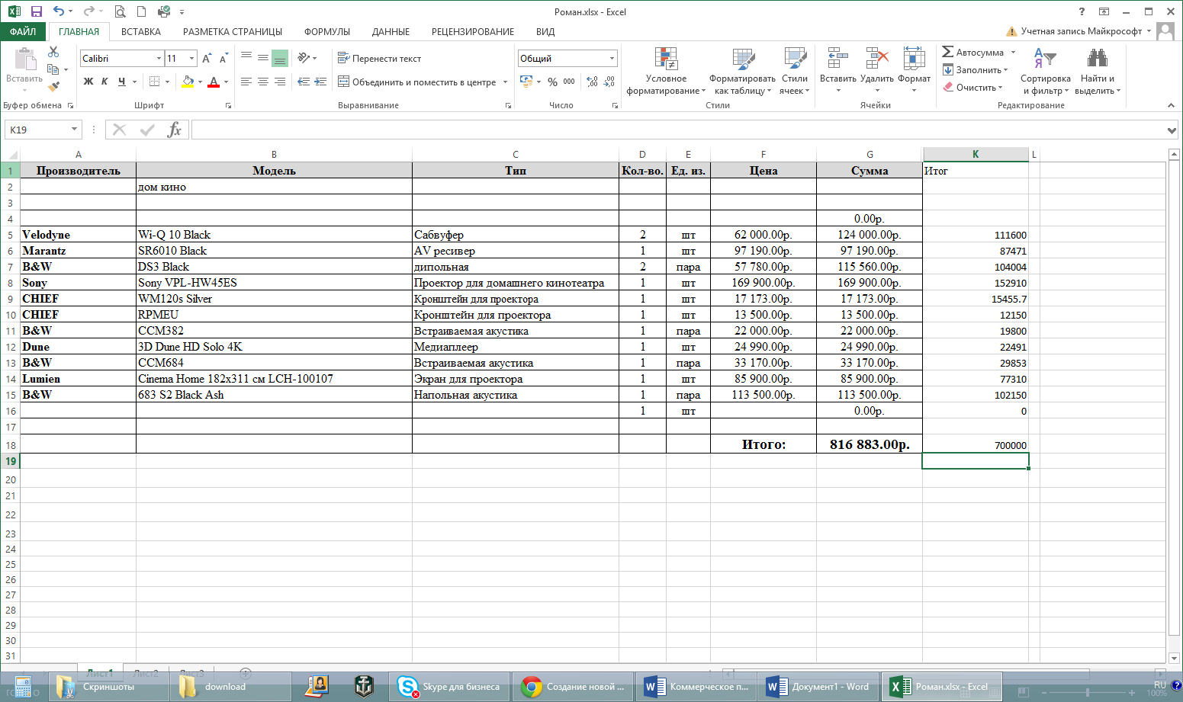Apply the percent number style
Screen dimensions: 1183x702
tap(552, 82)
